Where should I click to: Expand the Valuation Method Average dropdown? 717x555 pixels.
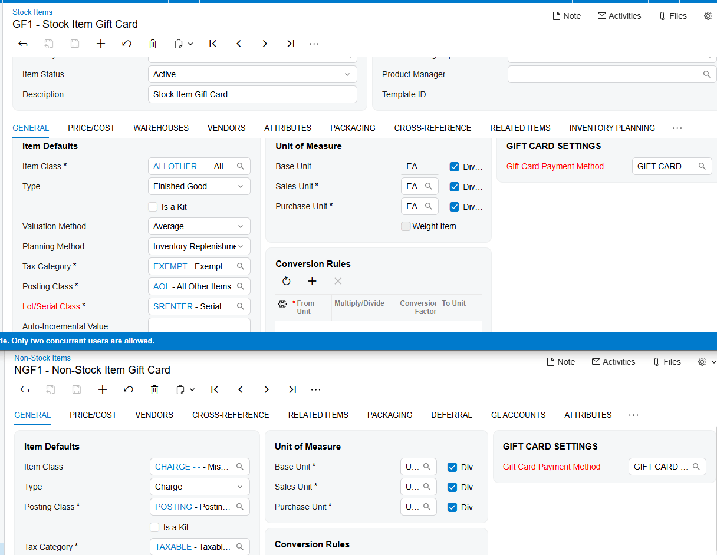[199, 226]
